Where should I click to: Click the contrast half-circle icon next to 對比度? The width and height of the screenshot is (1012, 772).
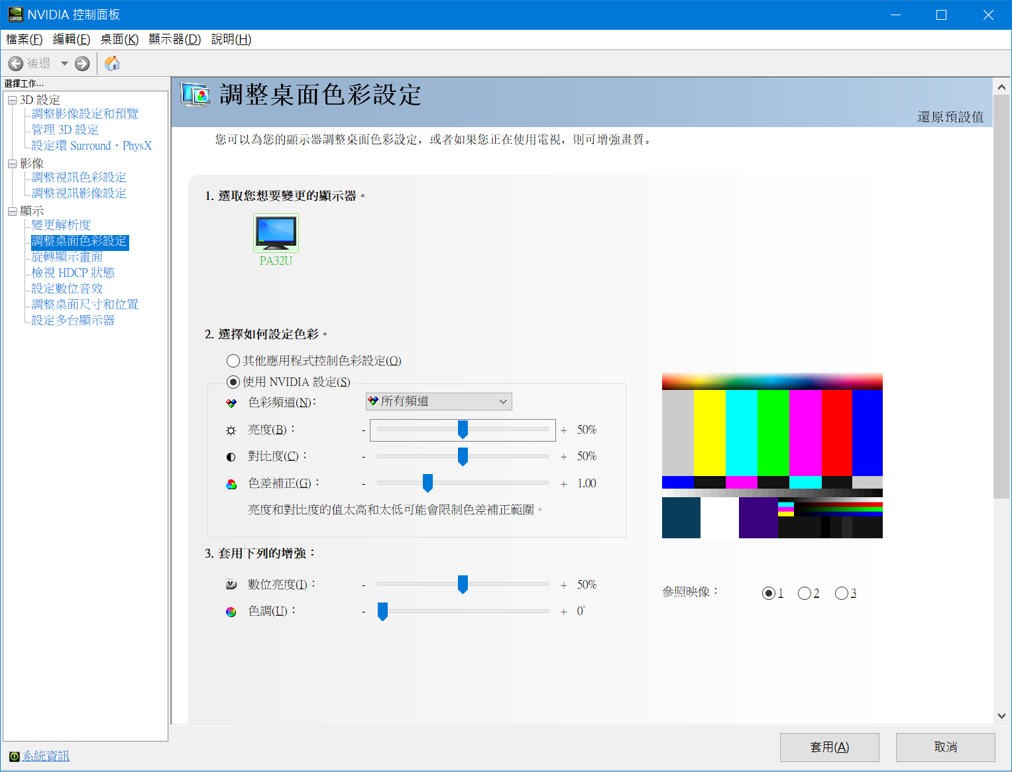tap(231, 457)
